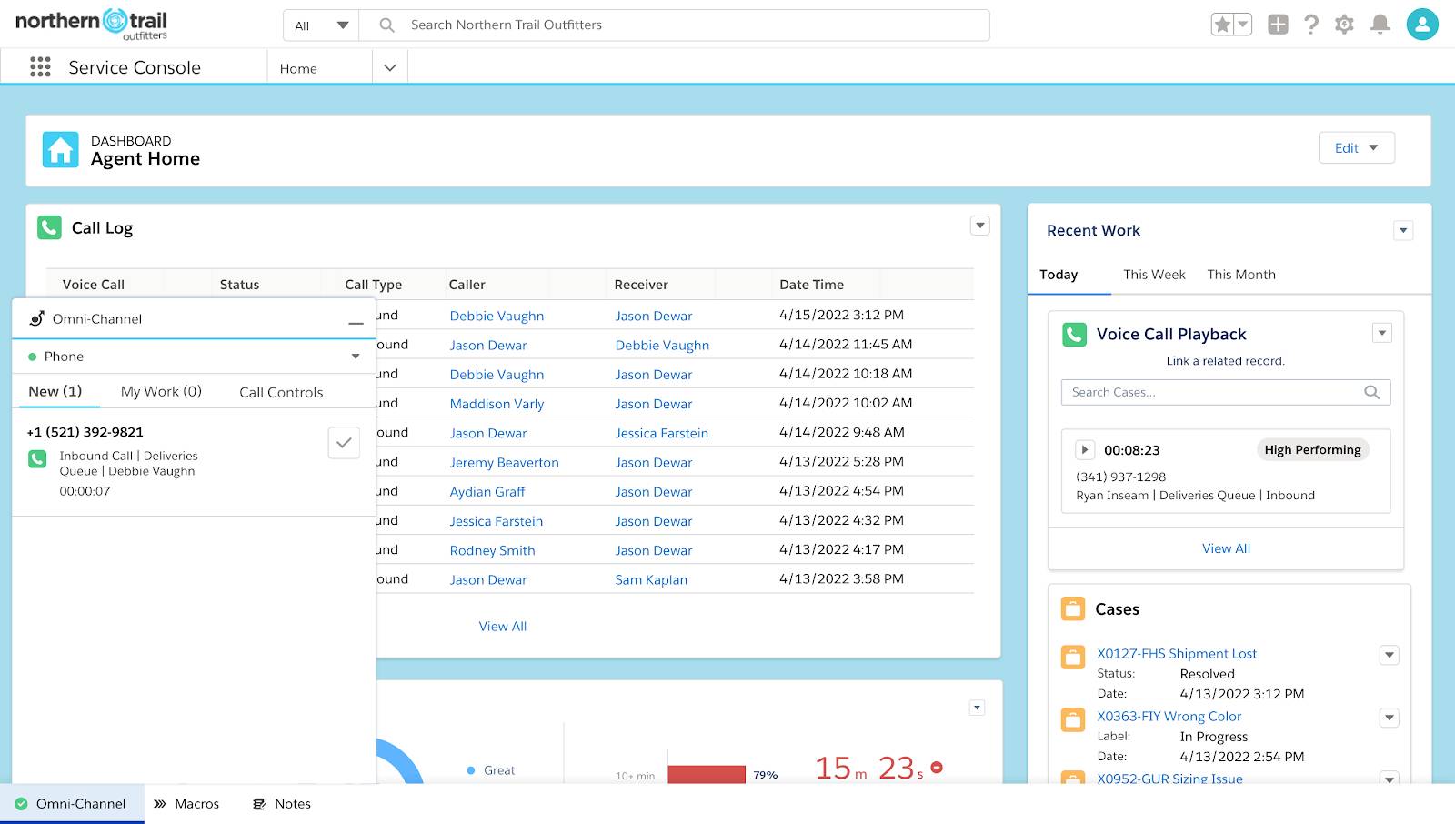Open the favorites star icon
Image resolution: width=1455 pixels, height=824 pixels.
(x=1223, y=25)
